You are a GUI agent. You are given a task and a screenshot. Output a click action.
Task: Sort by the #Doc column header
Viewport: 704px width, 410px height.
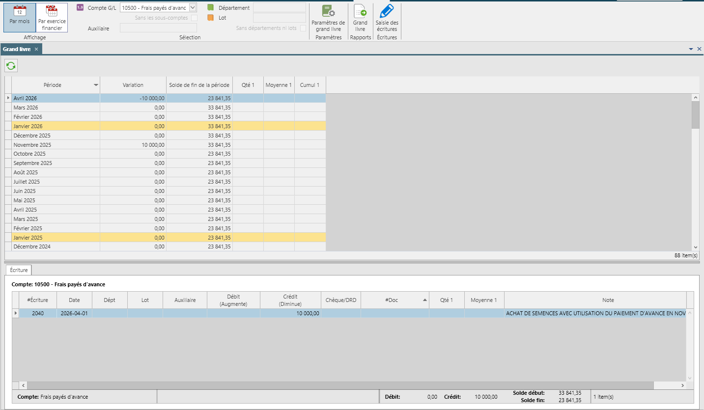pyautogui.click(x=395, y=300)
